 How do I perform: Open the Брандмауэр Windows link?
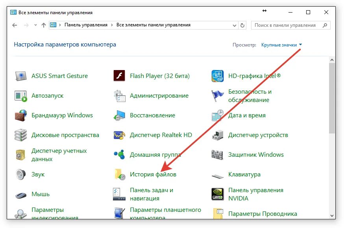(x=62, y=115)
